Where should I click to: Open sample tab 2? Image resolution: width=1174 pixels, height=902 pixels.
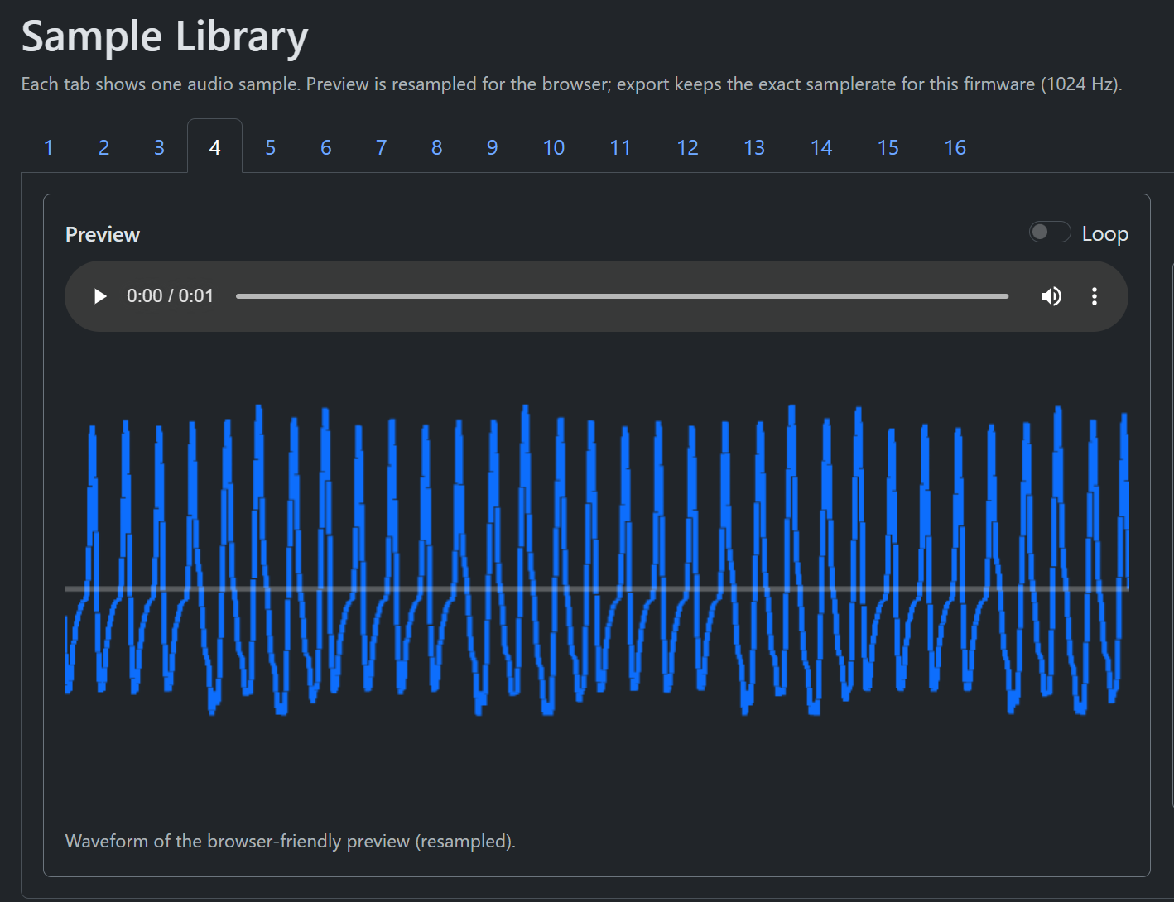(x=103, y=147)
